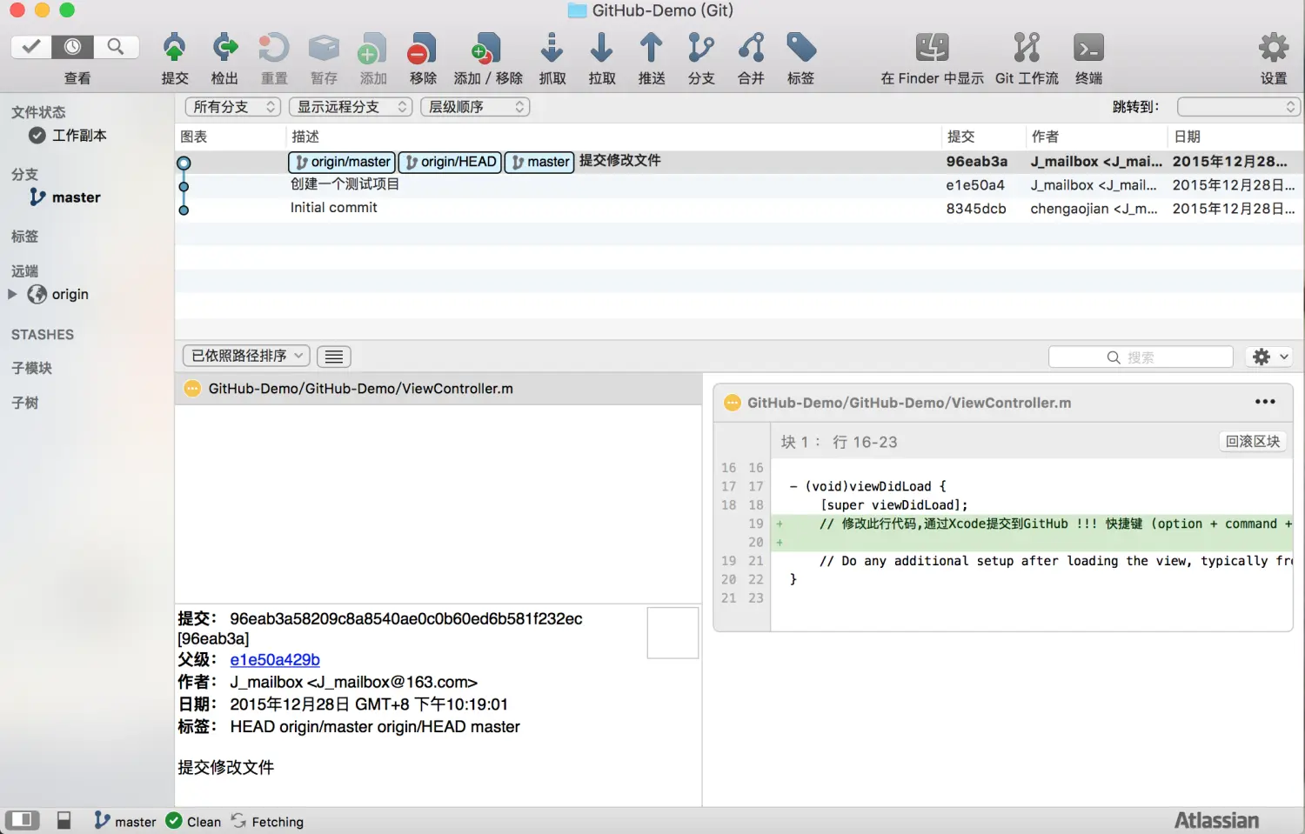1305x834 pixels.
Task: Click the Fetching progress indicator
Action: (x=267, y=821)
